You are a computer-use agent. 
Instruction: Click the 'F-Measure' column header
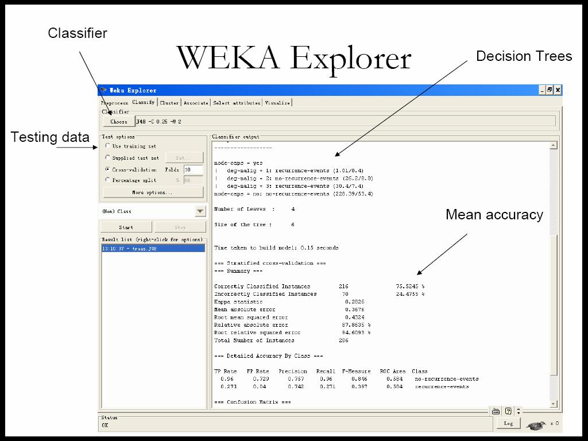(x=356, y=372)
